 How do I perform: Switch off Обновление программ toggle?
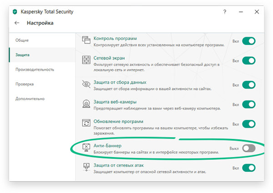pos(248,124)
